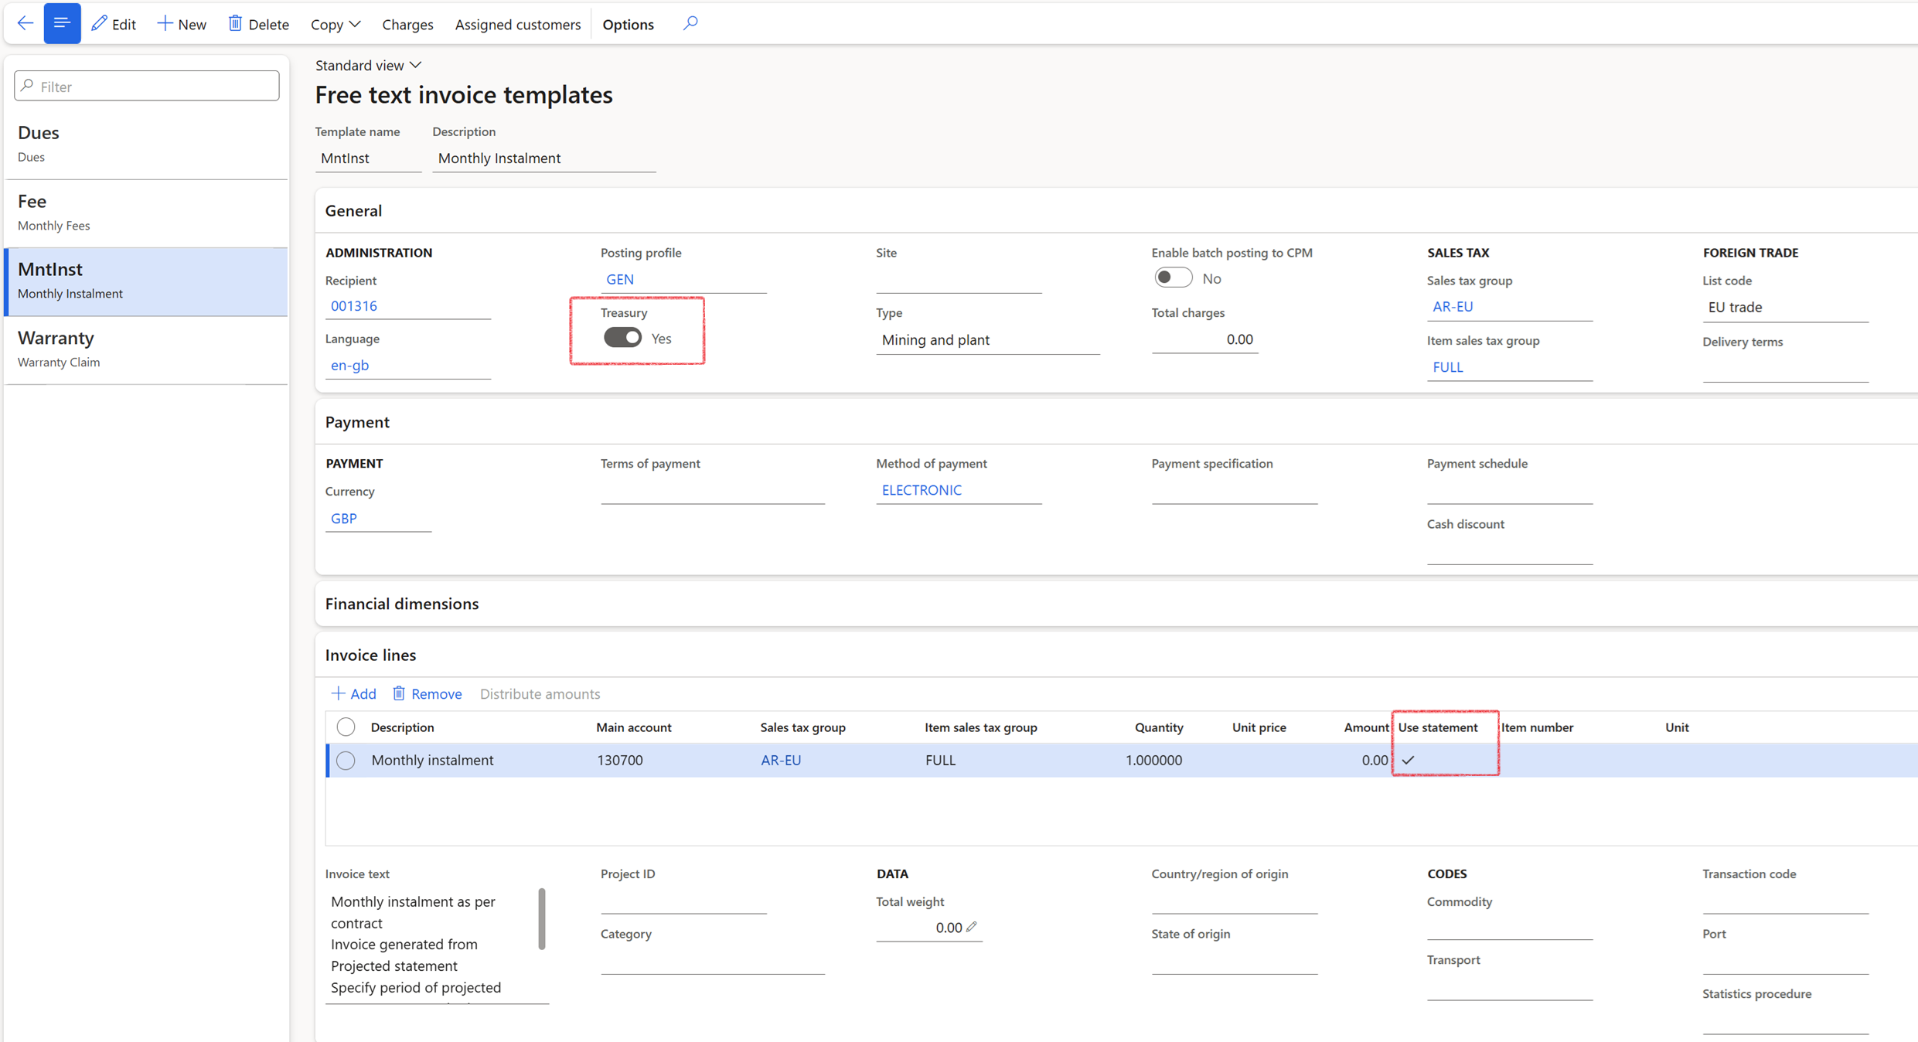Click main account cell 130700

620,760
